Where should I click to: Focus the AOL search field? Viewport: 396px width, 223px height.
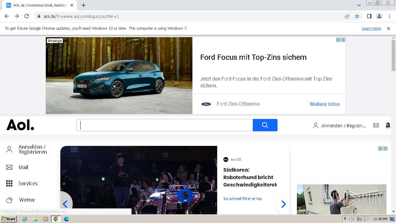click(165, 125)
